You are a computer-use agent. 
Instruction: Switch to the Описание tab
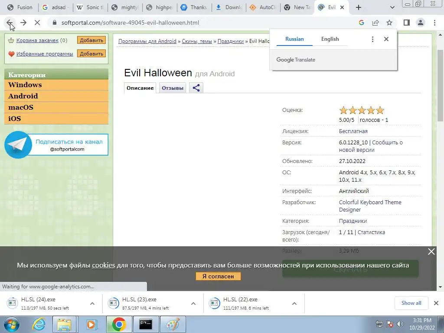point(140,88)
